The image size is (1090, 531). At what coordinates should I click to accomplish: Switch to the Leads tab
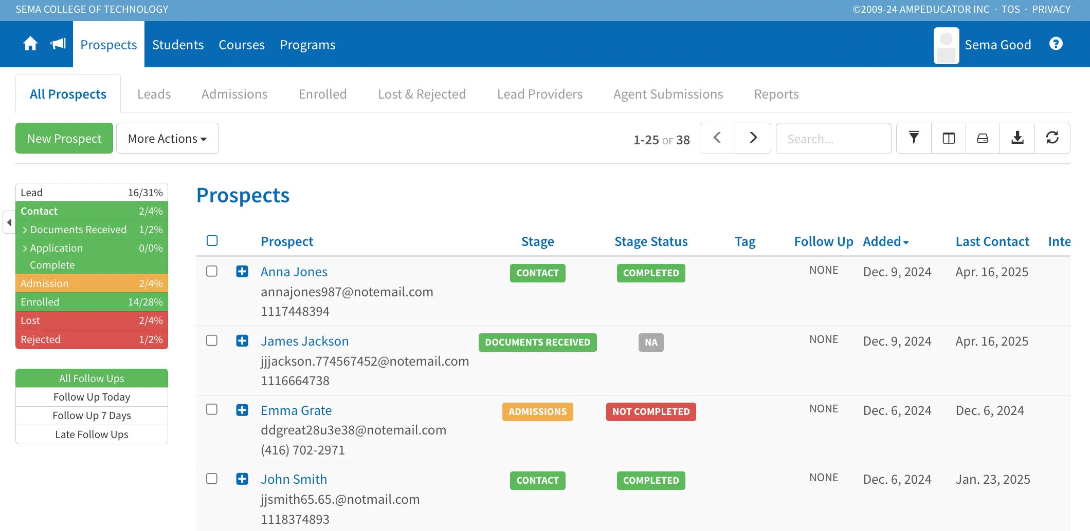click(x=154, y=94)
